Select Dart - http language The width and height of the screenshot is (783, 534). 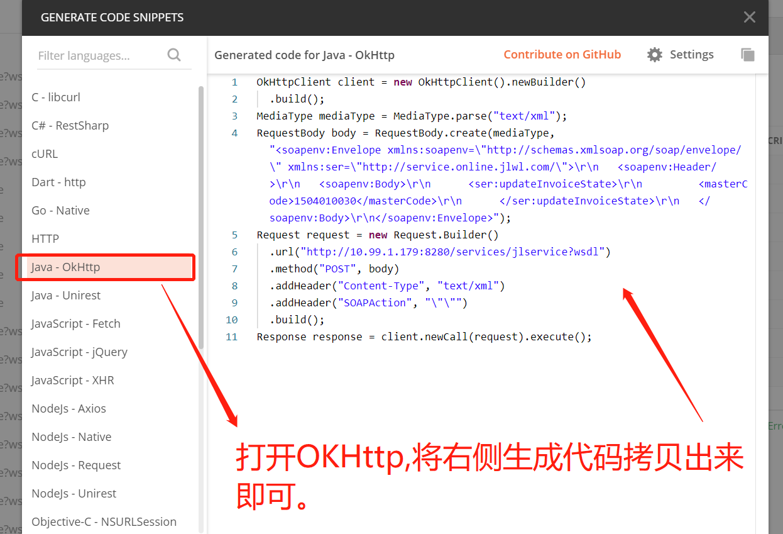click(57, 182)
